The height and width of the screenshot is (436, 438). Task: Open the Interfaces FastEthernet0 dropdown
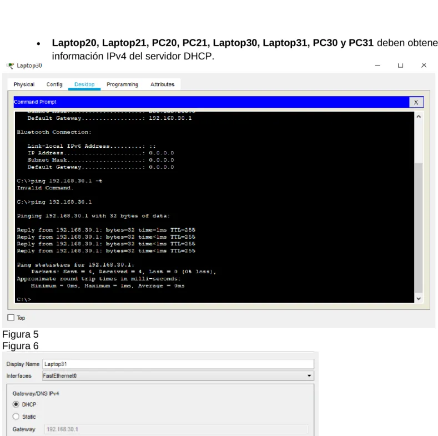178,376
